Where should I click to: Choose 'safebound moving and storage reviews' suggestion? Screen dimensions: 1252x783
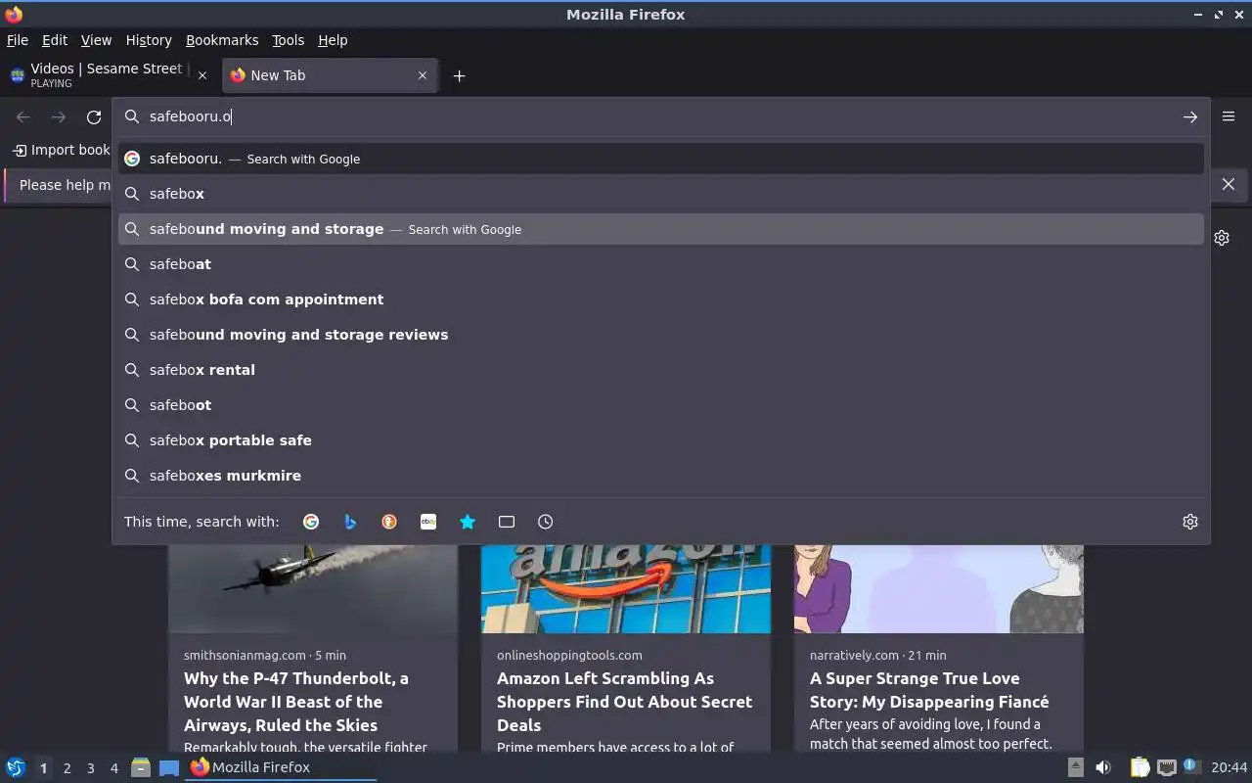[661, 335]
